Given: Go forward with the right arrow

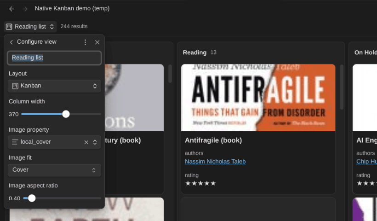Looking at the screenshot, I should coord(25,9).
